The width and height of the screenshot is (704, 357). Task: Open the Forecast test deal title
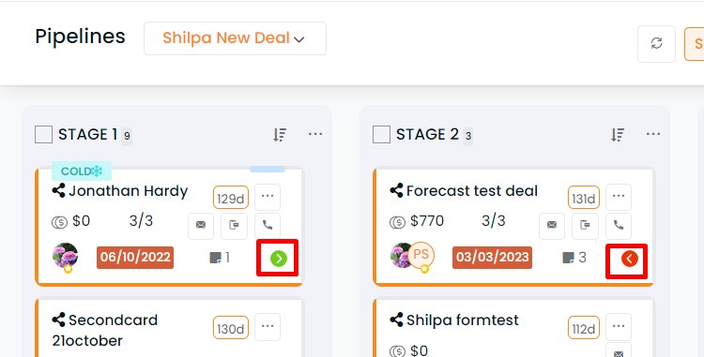pyautogui.click(x=472, y=191)
